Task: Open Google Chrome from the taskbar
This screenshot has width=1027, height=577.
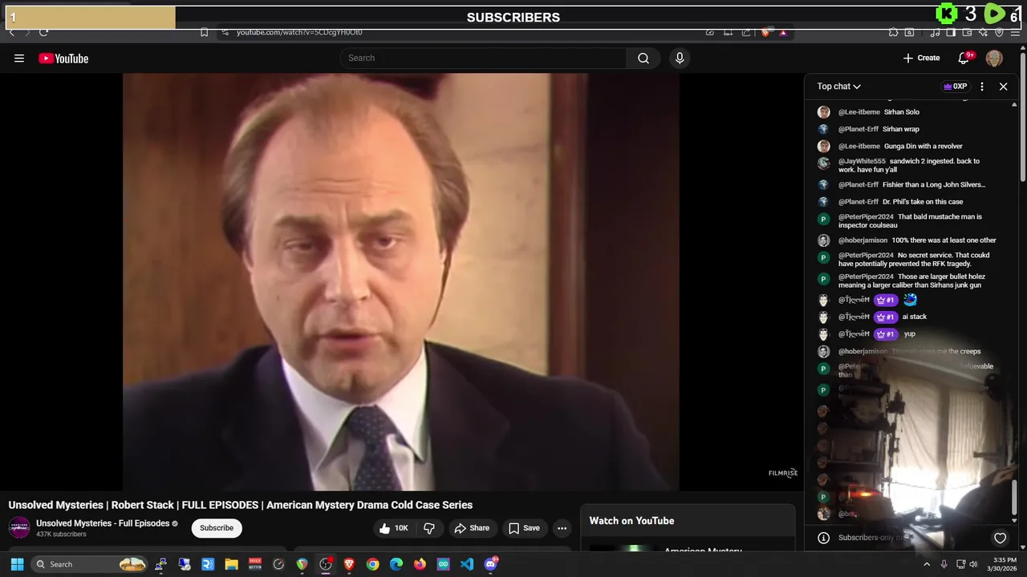Action: 373,564
